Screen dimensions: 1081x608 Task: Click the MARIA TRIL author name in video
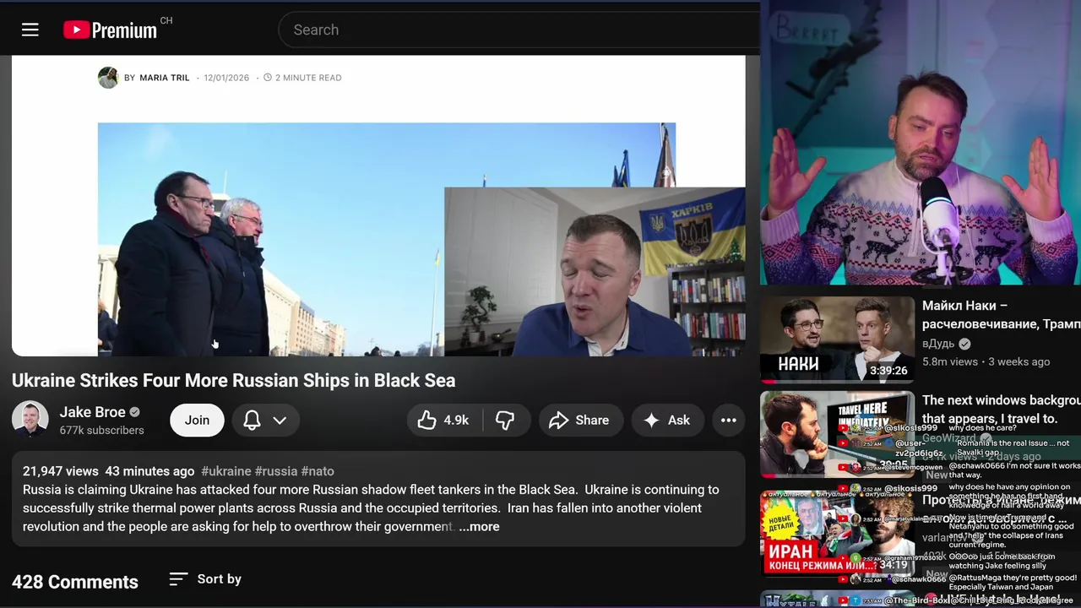[164, 78]
